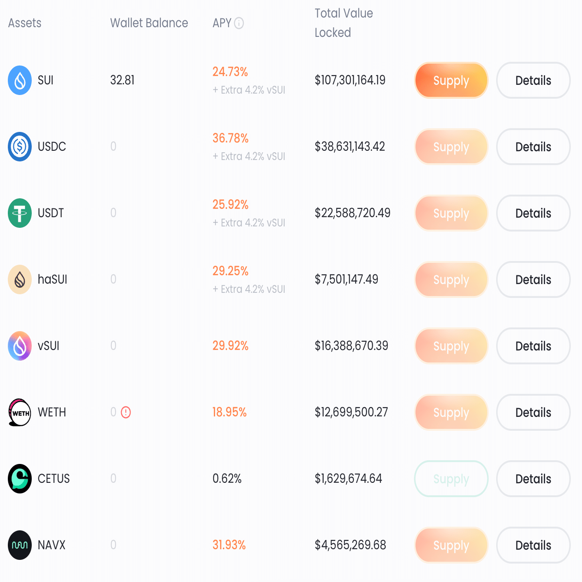Open Details for USDT
Screen dimensions: 582x582
pyautogui.click(x=533, y=213)
